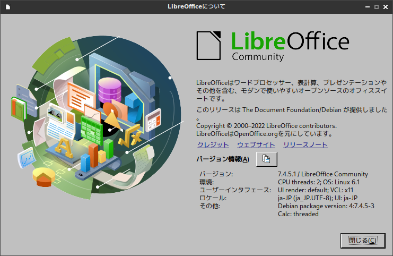
Task: Copy version information with the clipboard icon button
Action: pos(267,159)
